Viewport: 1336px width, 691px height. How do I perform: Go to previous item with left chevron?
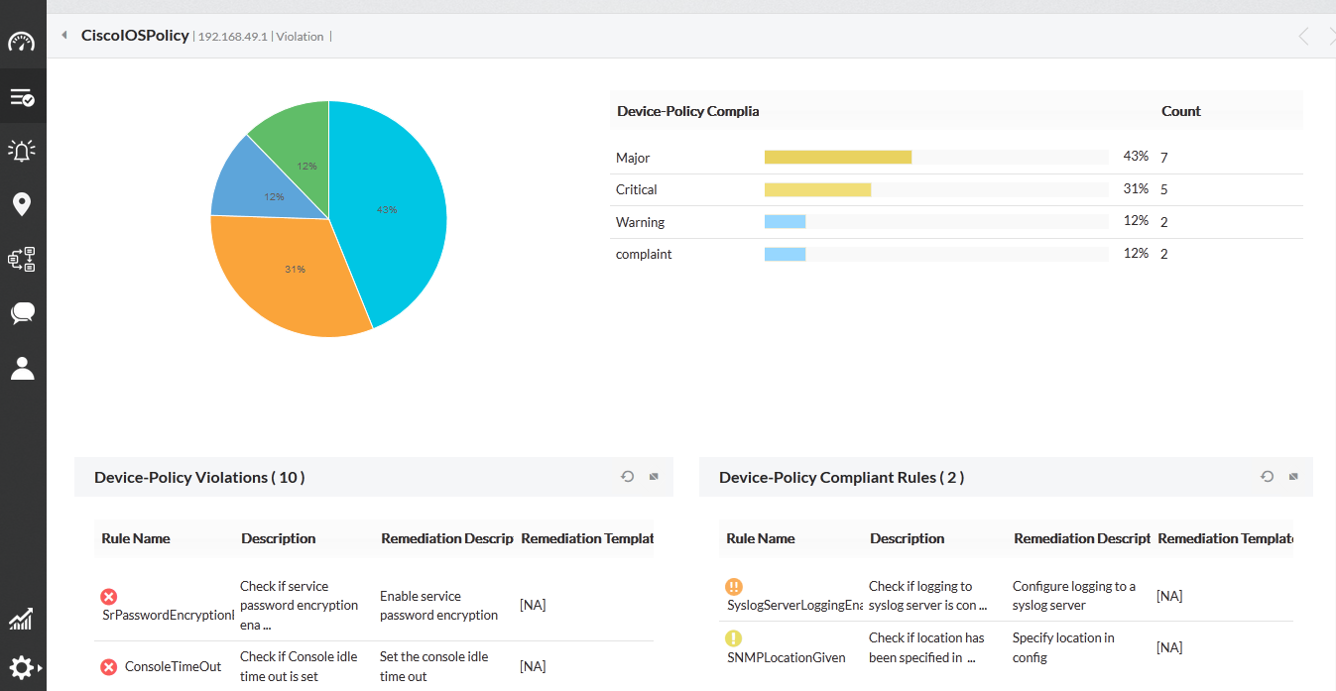pos(1303,37)
